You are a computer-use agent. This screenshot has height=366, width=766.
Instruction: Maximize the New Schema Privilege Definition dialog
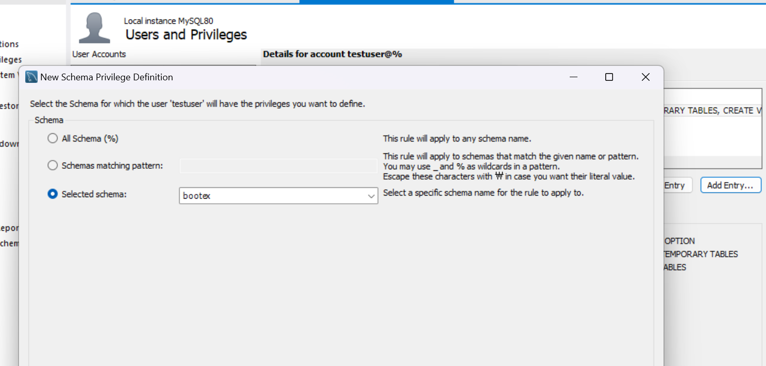(609, 77)
